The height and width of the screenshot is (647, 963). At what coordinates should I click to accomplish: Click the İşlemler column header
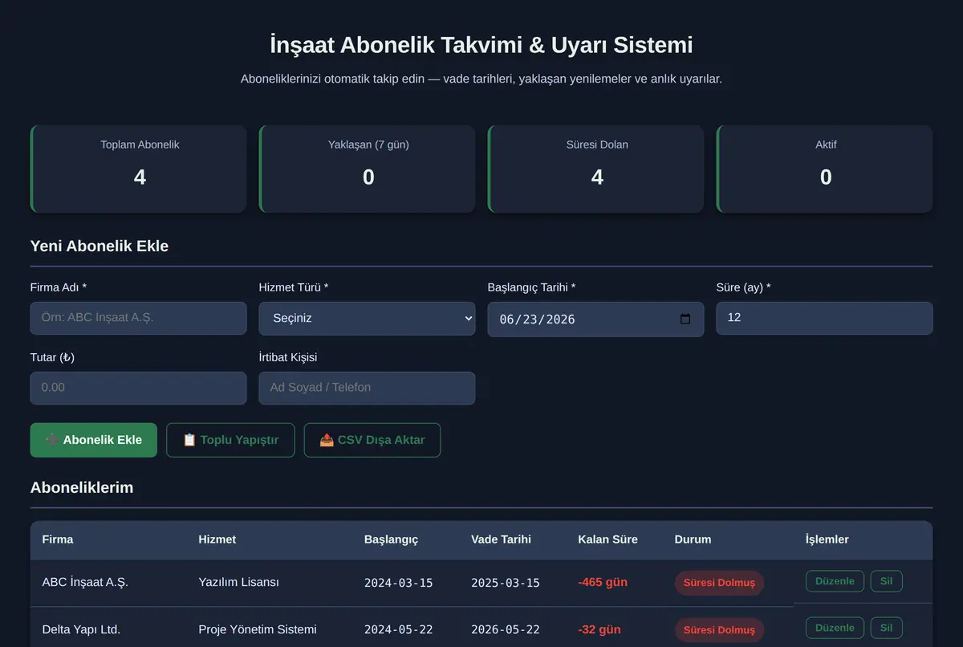tap(827, 539)
